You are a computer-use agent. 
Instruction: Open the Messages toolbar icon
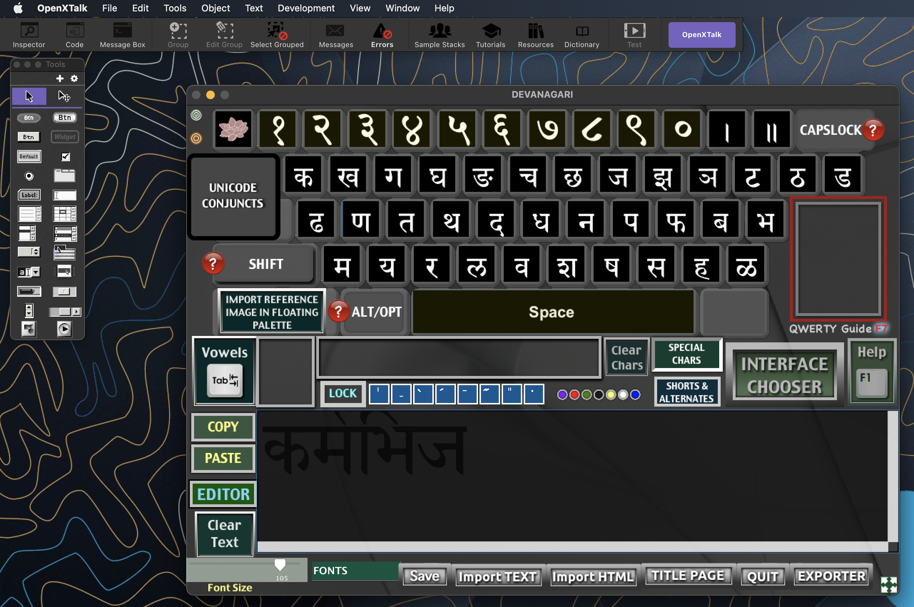point(336,35)
